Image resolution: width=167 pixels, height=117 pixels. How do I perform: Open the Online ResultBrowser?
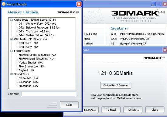[x=116, y=85]
